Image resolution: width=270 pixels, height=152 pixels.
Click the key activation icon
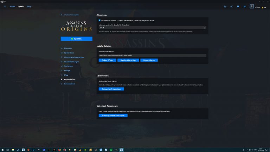tap(231, 6)
